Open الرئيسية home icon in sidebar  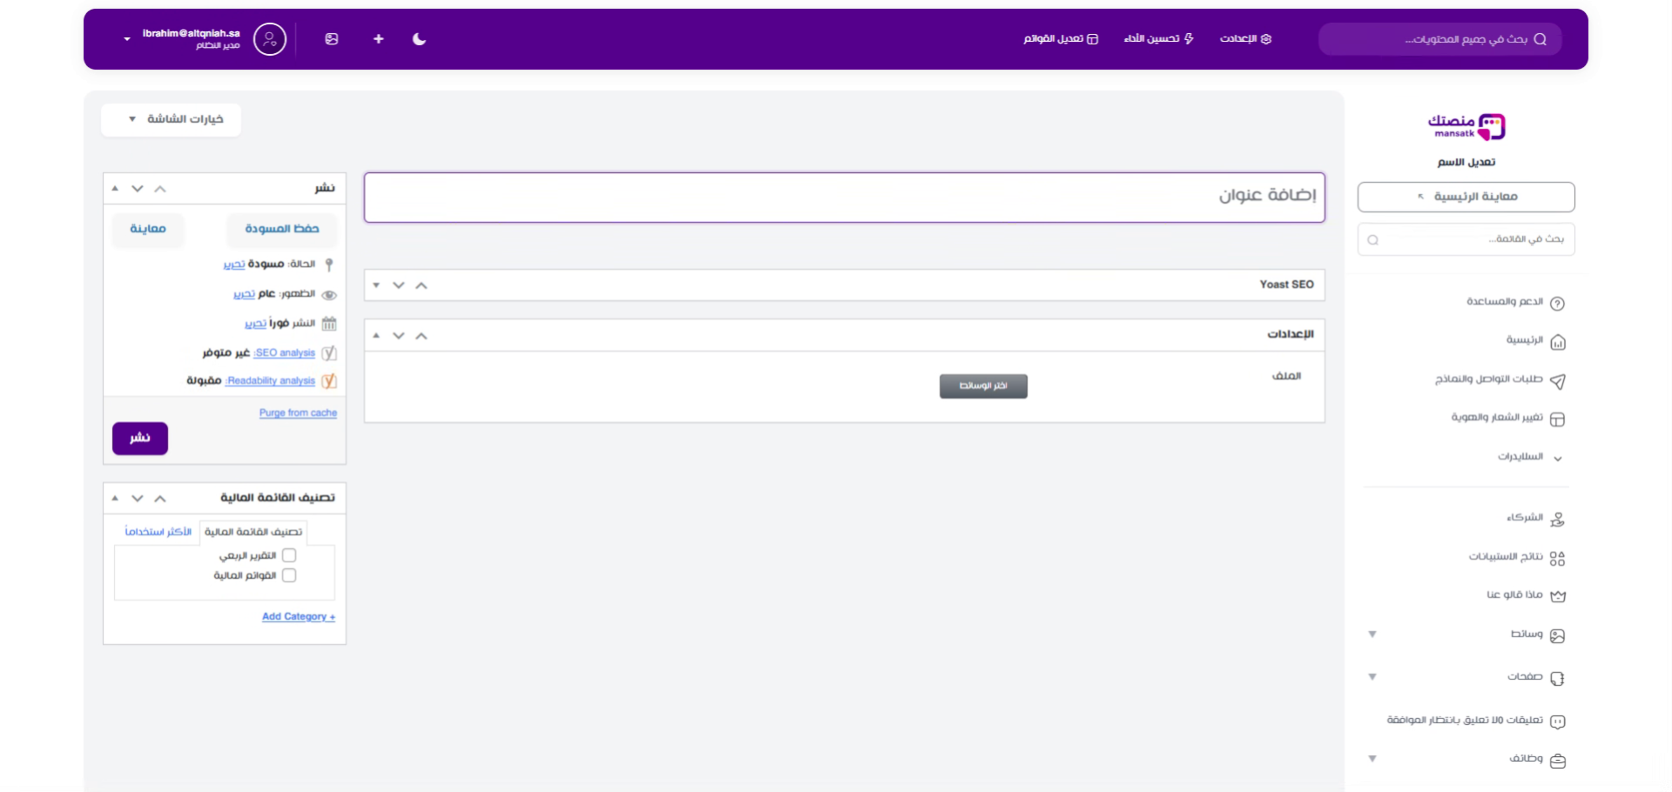(x=1557, y=342)
